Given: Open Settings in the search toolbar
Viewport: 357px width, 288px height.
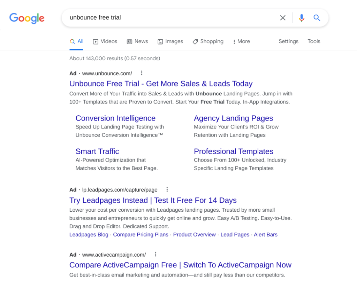Looking at the screenshot, I should pyautogui.click(x=288, y=41).
